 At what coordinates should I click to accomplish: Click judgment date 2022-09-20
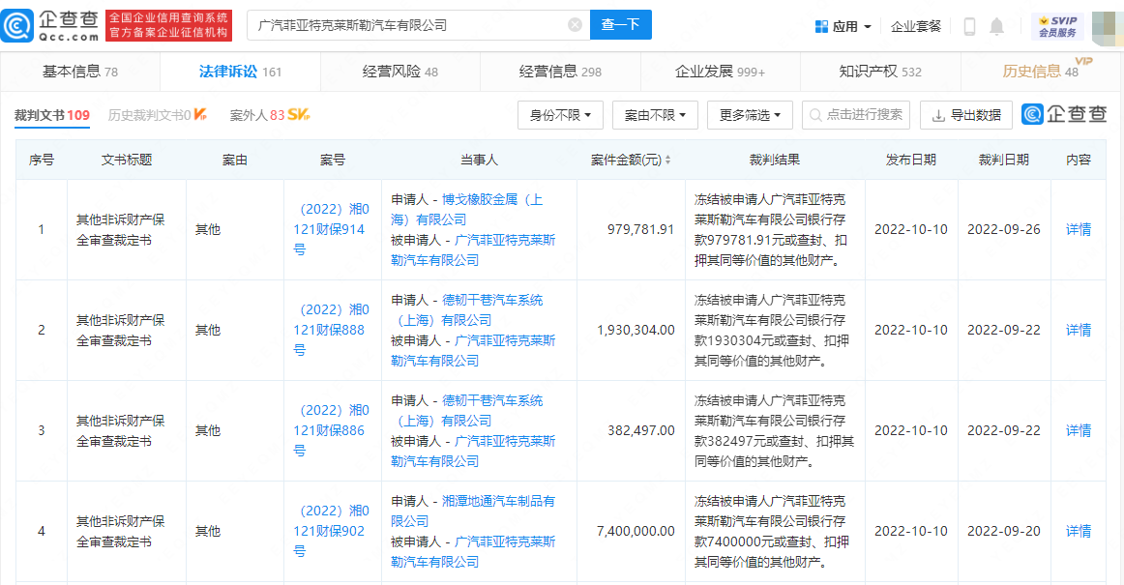(x=1004, y=531)
